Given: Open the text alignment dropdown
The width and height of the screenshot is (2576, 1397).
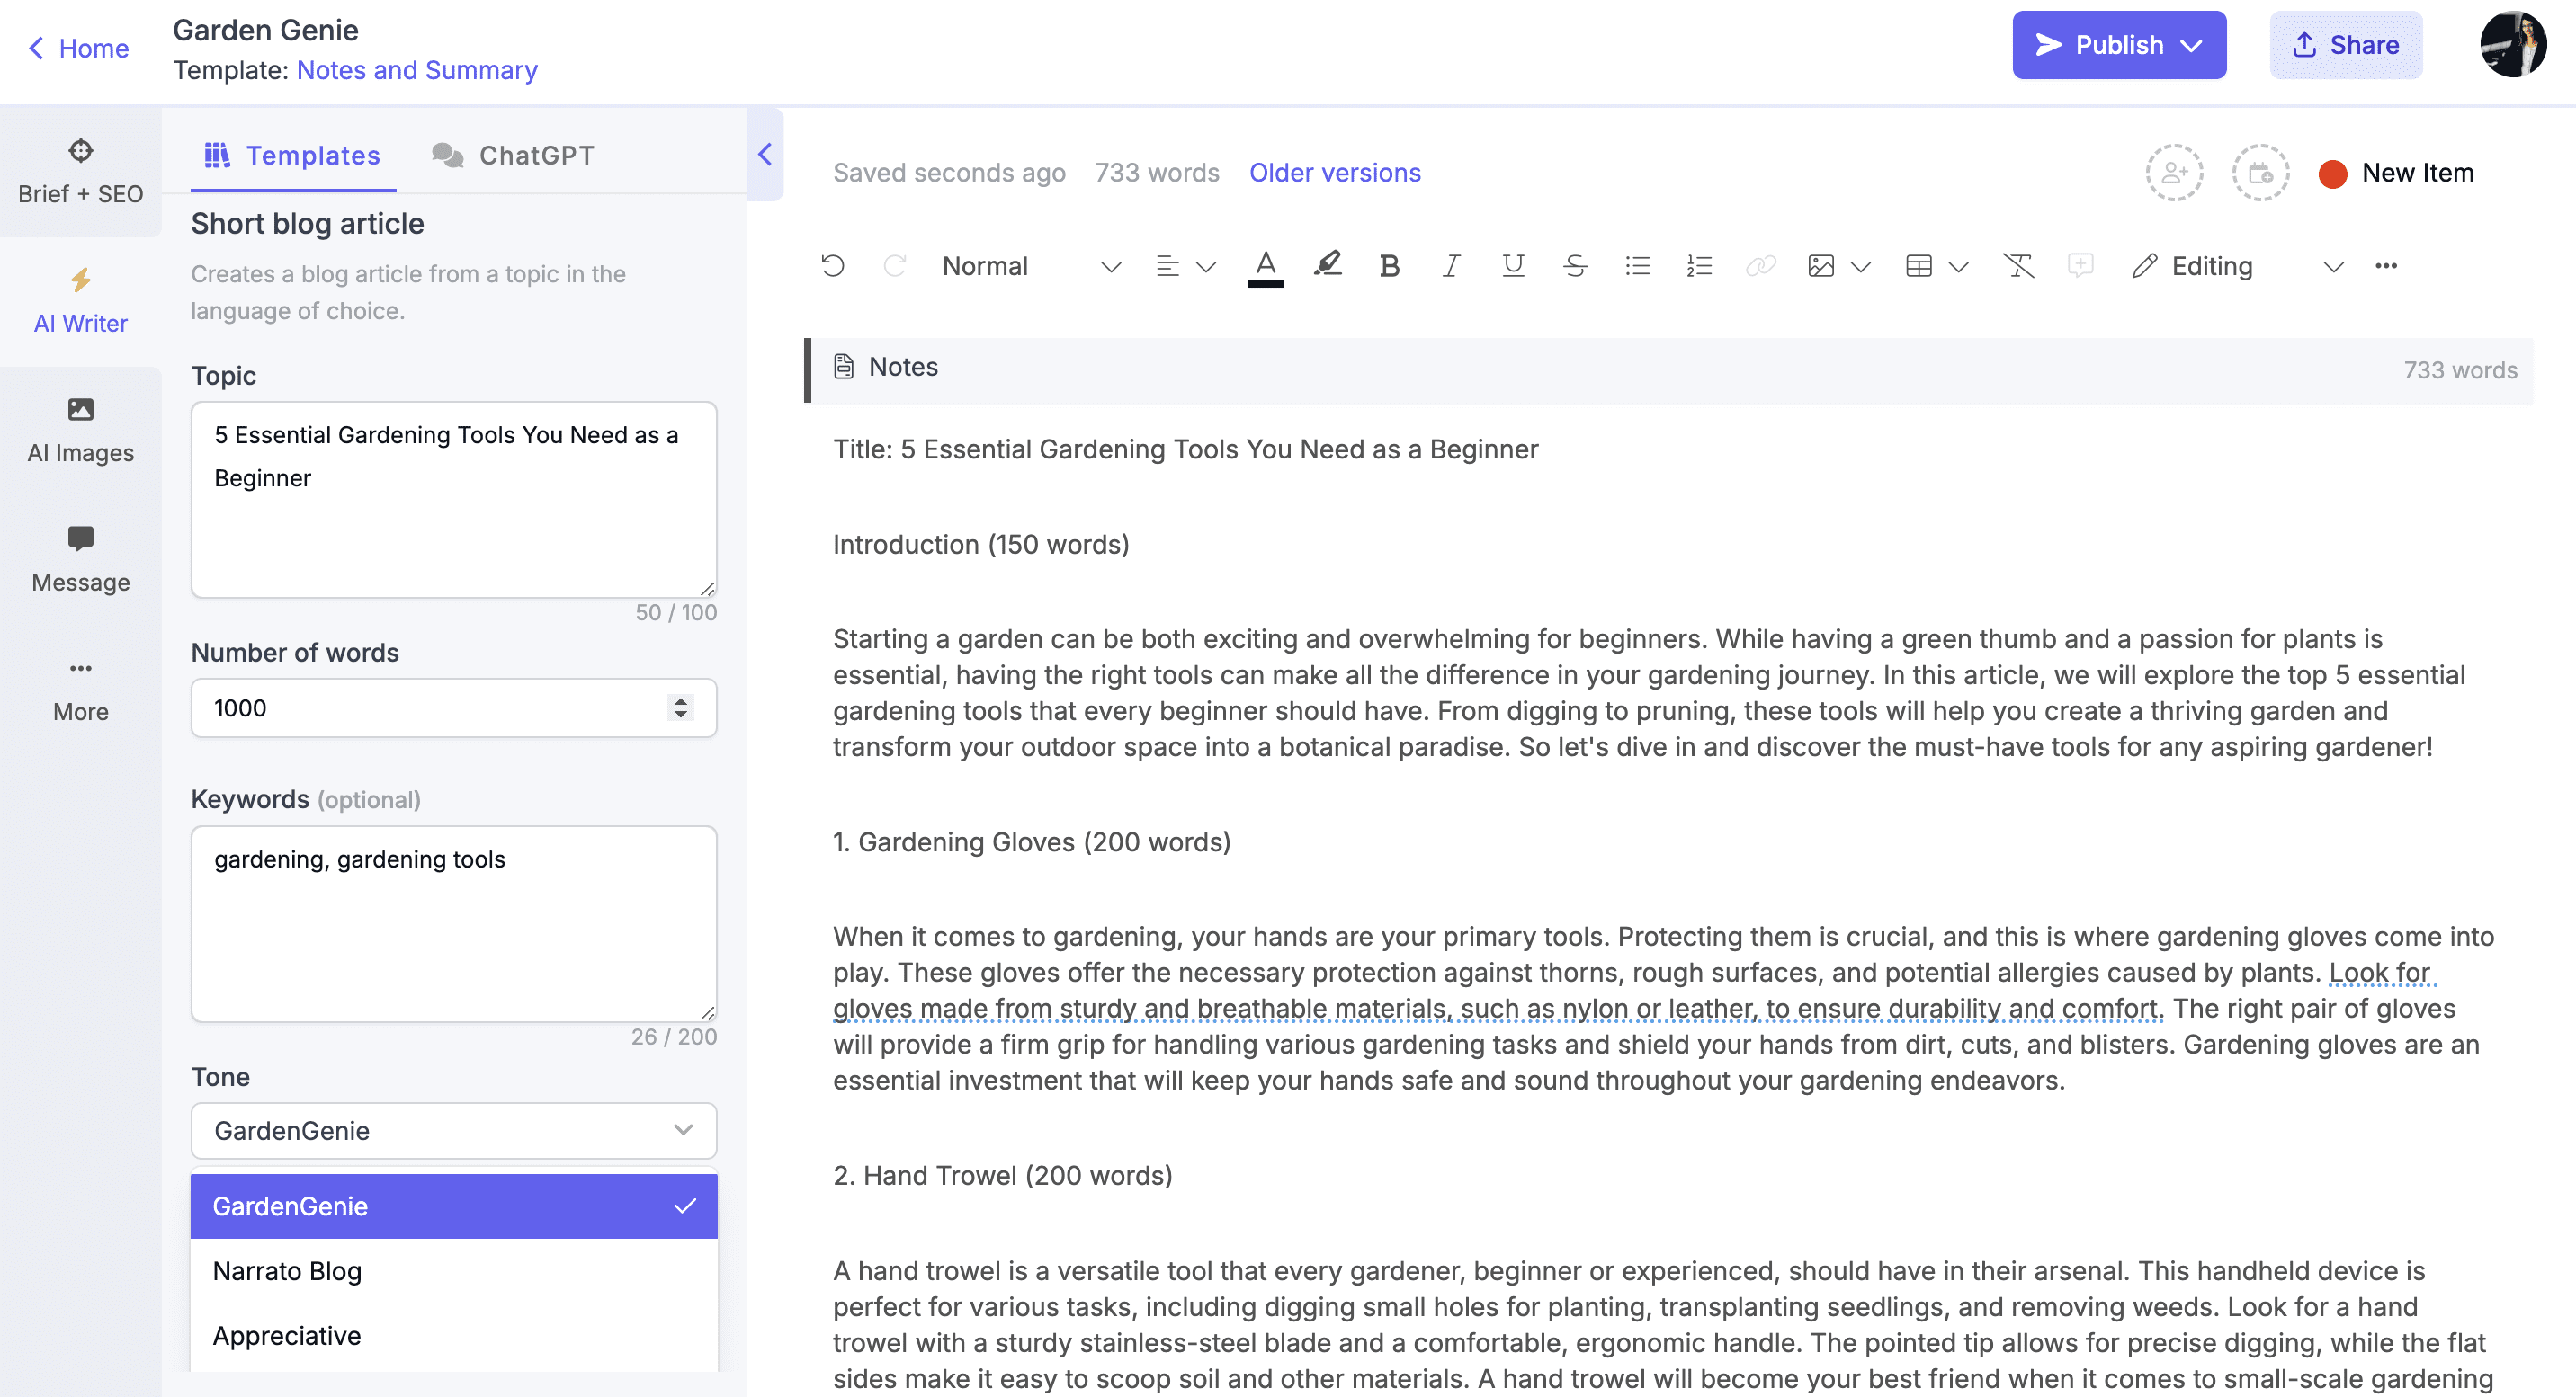Looking at the screenshot, I should click(1185, 266).
